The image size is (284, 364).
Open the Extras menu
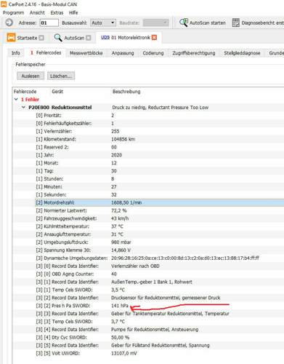57,12
